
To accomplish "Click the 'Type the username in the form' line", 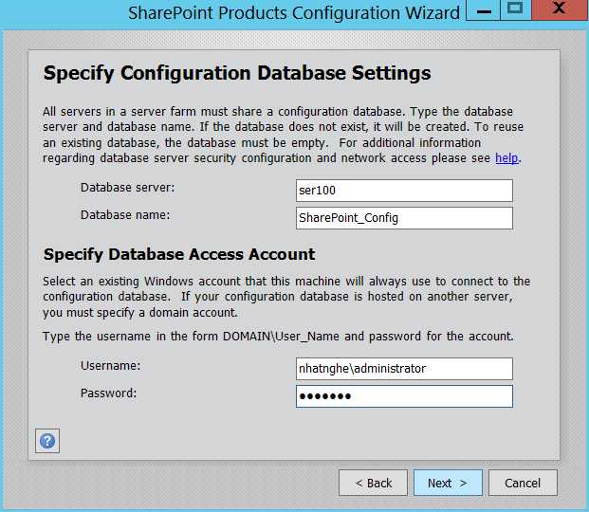I will tap(278, 337).
